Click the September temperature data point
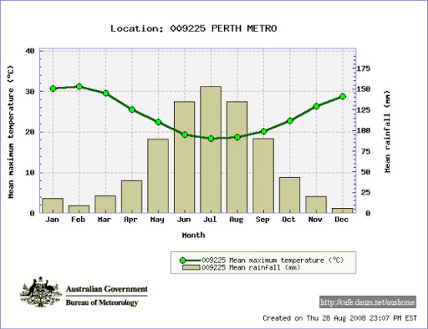The image size is (428, 329). click(263, 131)
